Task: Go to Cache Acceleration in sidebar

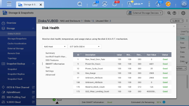Action: [17, 44]
